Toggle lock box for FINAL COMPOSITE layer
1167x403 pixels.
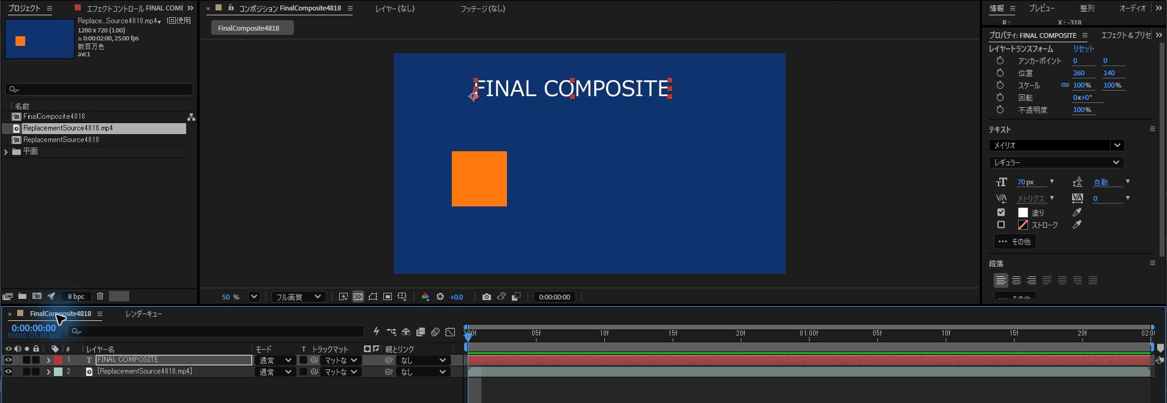coord(36,360)
